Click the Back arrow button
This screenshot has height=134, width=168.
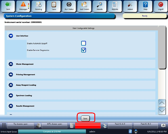click(8, 5)
